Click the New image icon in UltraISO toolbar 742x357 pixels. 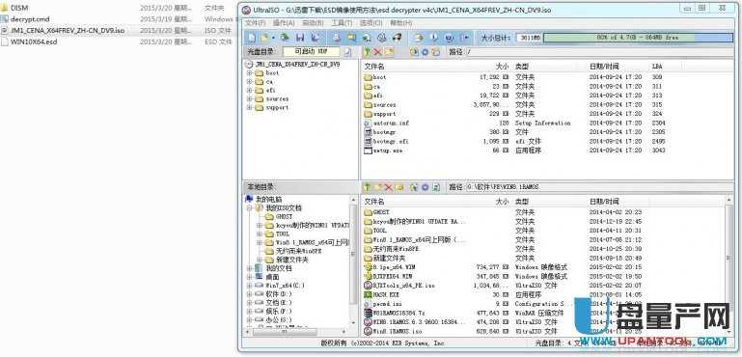pos(252,38)
